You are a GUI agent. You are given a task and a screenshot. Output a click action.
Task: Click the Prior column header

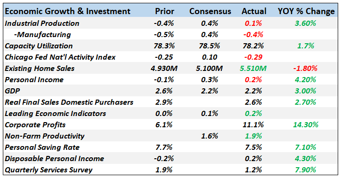pos(164,11)
